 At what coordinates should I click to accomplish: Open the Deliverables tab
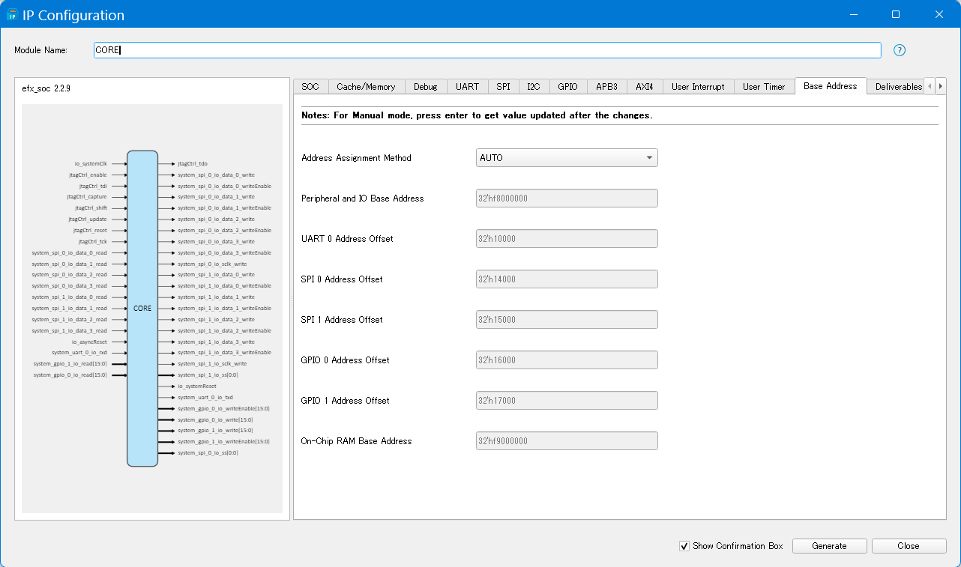[898, 87]
